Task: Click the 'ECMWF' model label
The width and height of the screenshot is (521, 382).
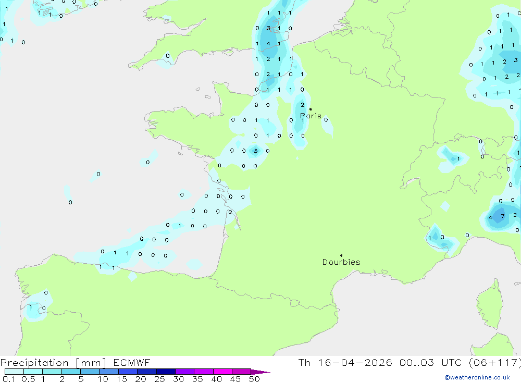Action: [132, 362]
